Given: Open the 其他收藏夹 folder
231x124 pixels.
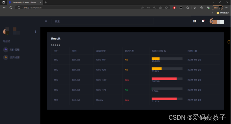Looking at the screenshot, I should (x=223, y=13).
